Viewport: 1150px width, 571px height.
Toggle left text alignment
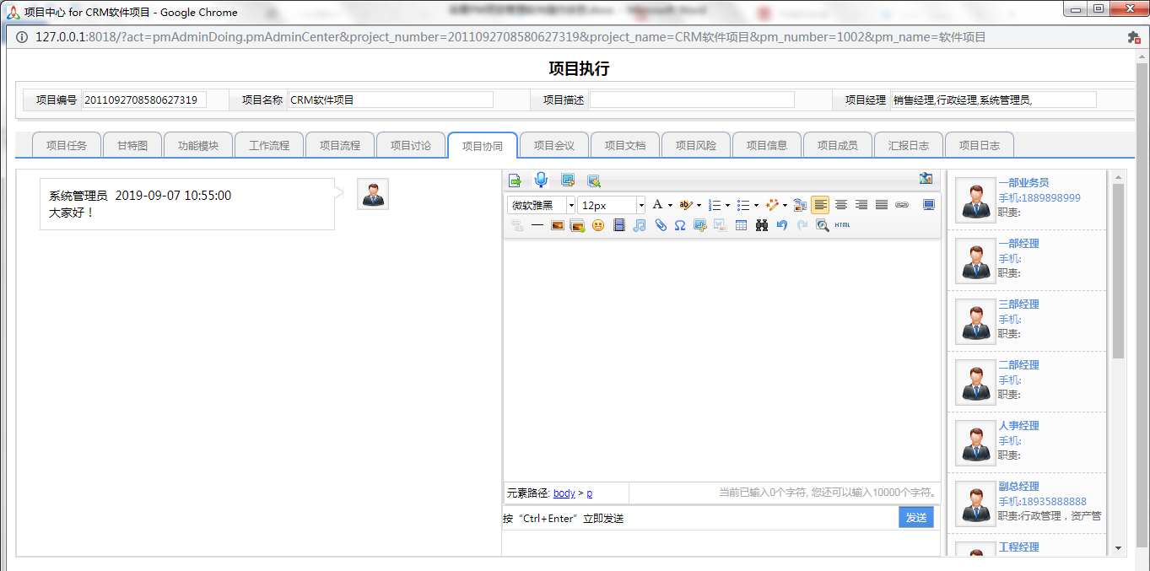pos(820,205)
